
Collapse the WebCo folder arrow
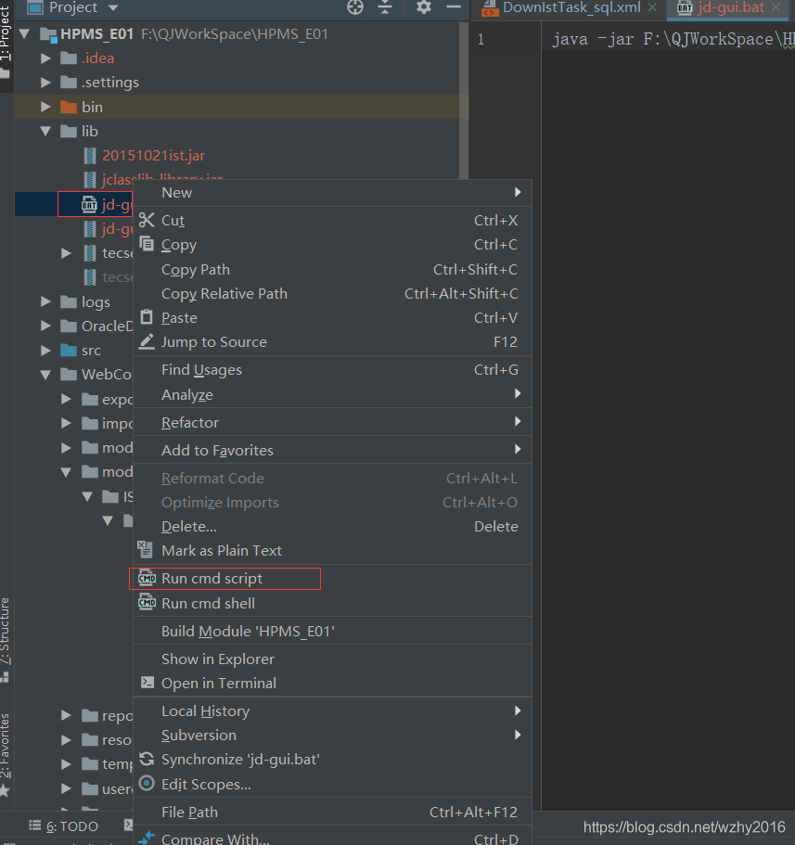click(45, 375)
